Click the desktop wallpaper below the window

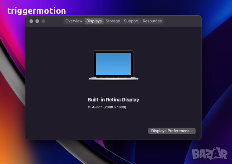click(109, 153)
